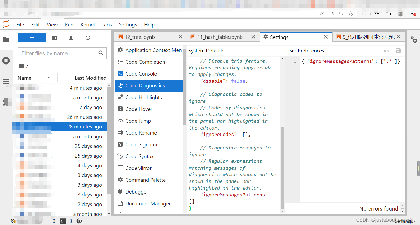The image size is (420, 225).
Task: Select Code Diagnostics settings entry
Action: point(148,85)
